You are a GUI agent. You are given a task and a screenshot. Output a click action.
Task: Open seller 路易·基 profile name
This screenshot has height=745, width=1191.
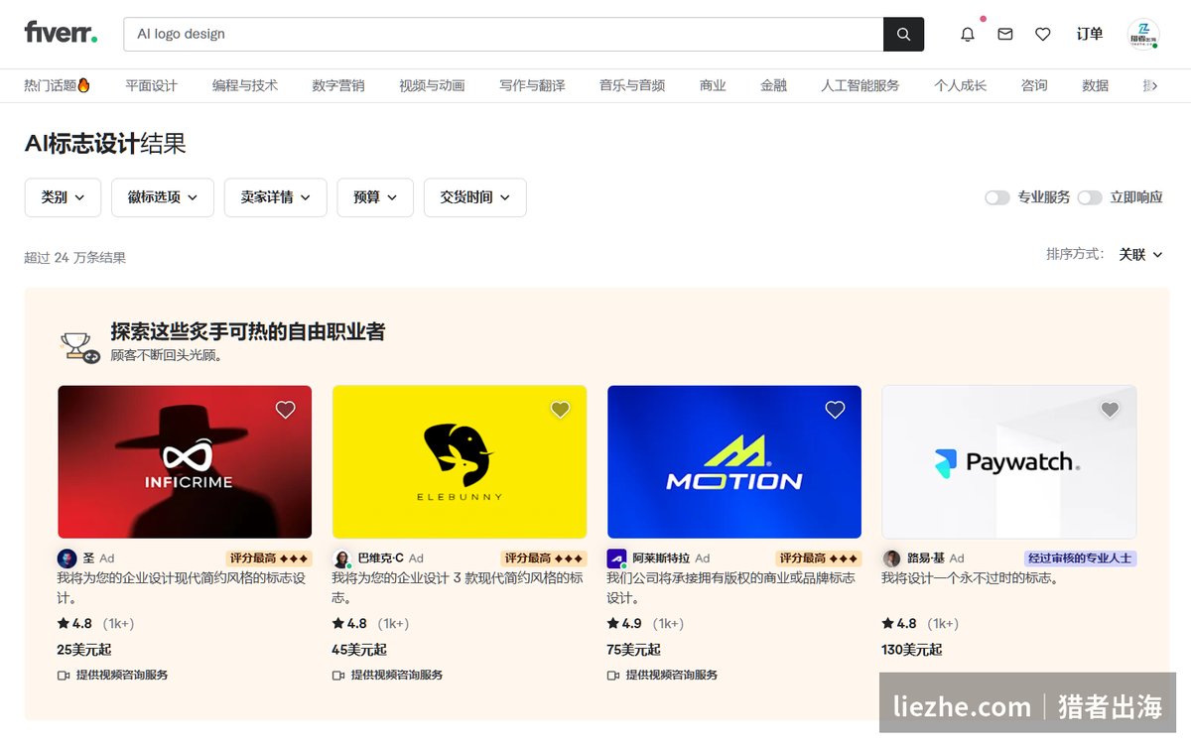tap(925, 559)
